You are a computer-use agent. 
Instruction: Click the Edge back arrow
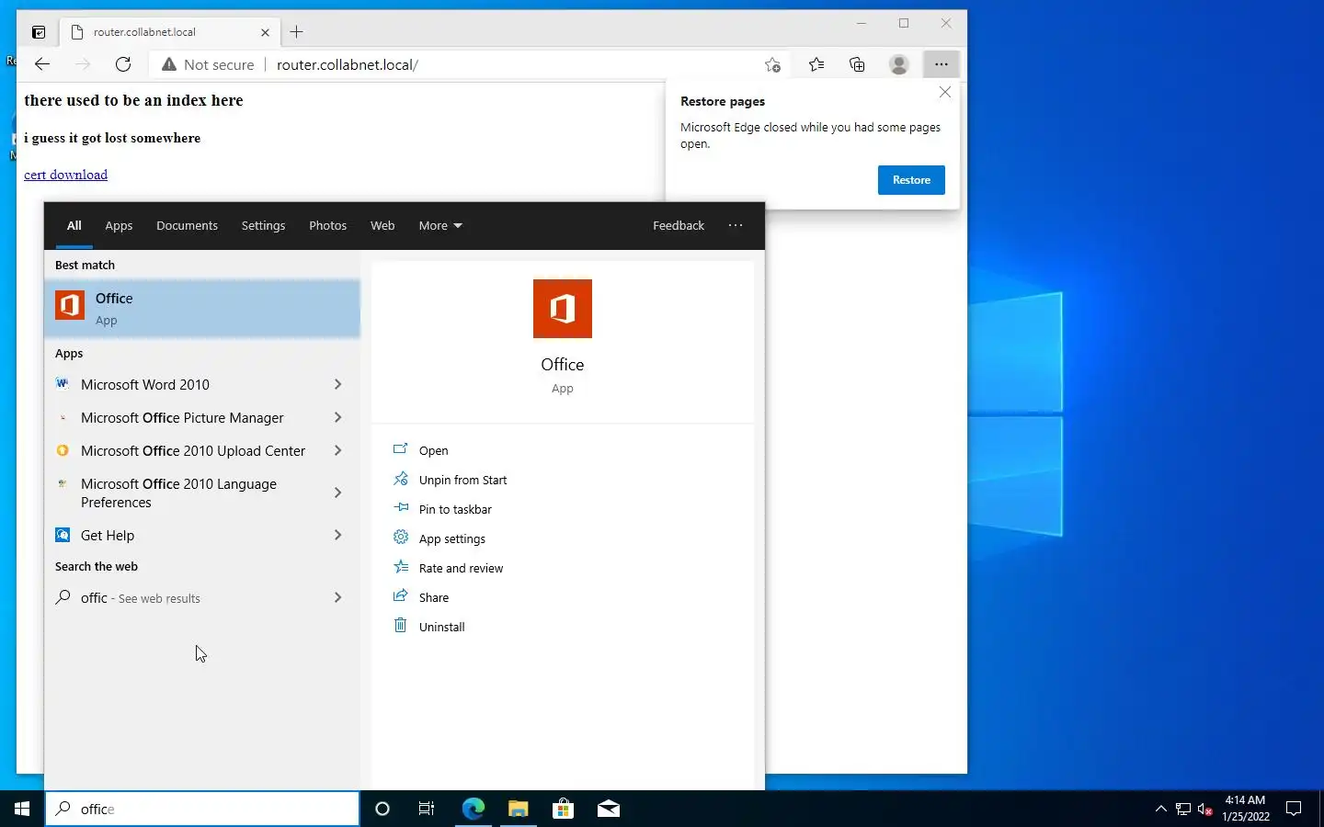coord(42,64)
